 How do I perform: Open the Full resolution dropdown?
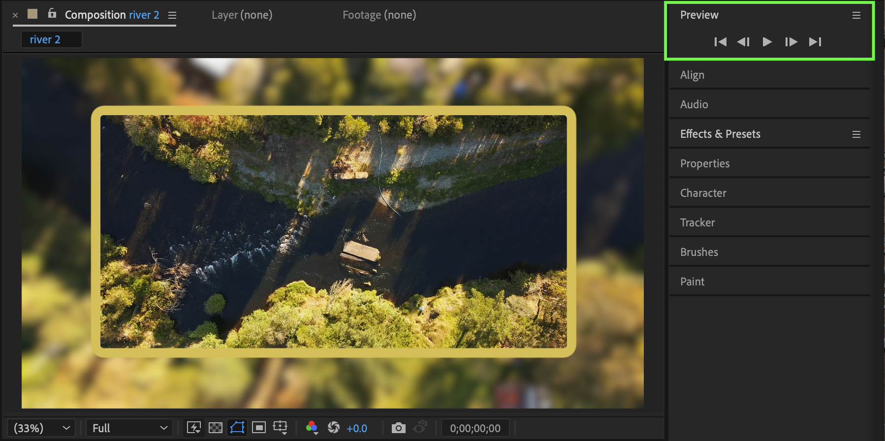(129, 428)
